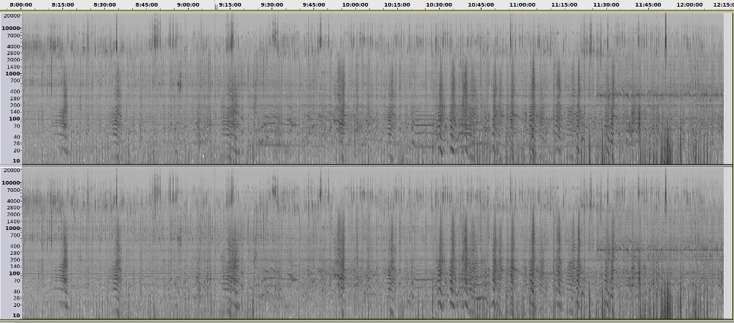Click 4000 on the lower track's frequency scale
Image resolution: width=734 pixels, height=323 pixels.
(x=12, y=201)
